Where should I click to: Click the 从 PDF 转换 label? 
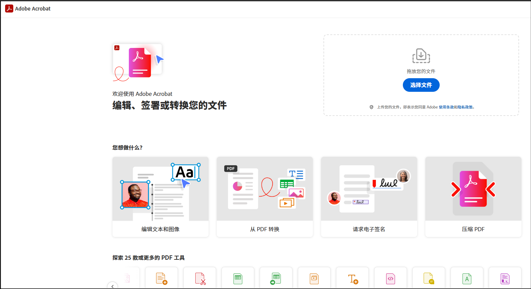coord(265,229)
